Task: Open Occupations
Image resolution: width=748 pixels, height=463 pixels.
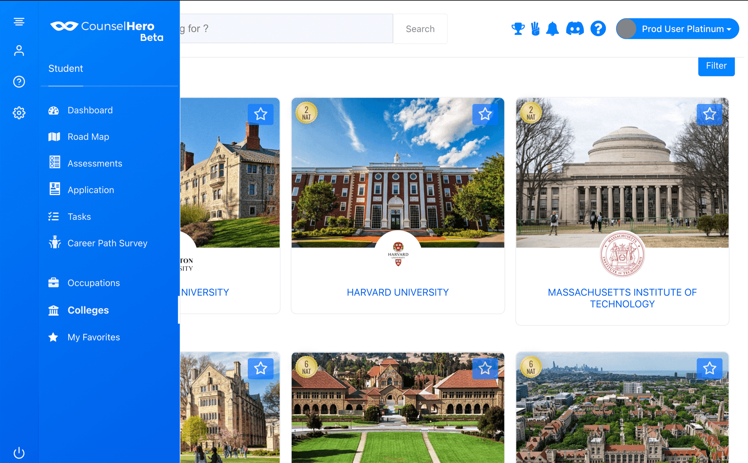Action: point(93,283)
